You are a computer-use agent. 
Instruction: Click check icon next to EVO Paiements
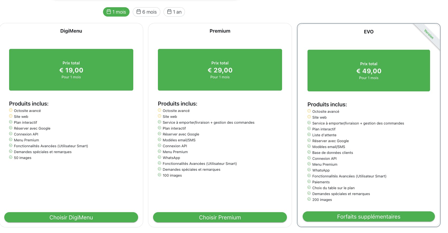[309, 182]
